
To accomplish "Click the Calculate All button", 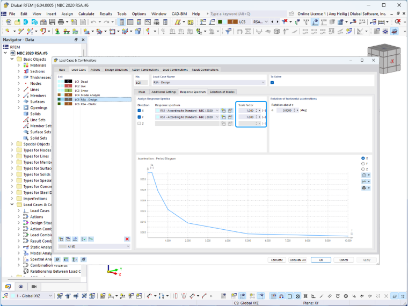I will (x=297, y=260).
